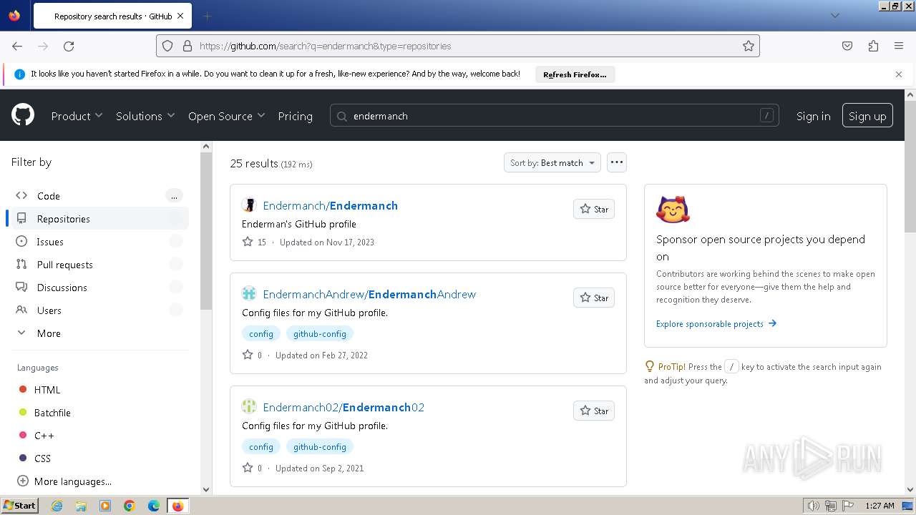Open the GitHub home logo
Image resolution: width=916 pixels, height=515 pixels.
click(23, 114)
